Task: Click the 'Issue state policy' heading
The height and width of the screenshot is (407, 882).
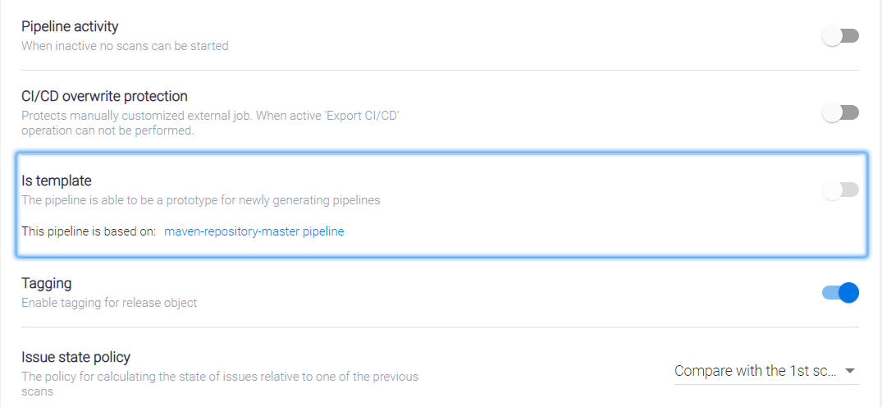Action: (75, 357)
